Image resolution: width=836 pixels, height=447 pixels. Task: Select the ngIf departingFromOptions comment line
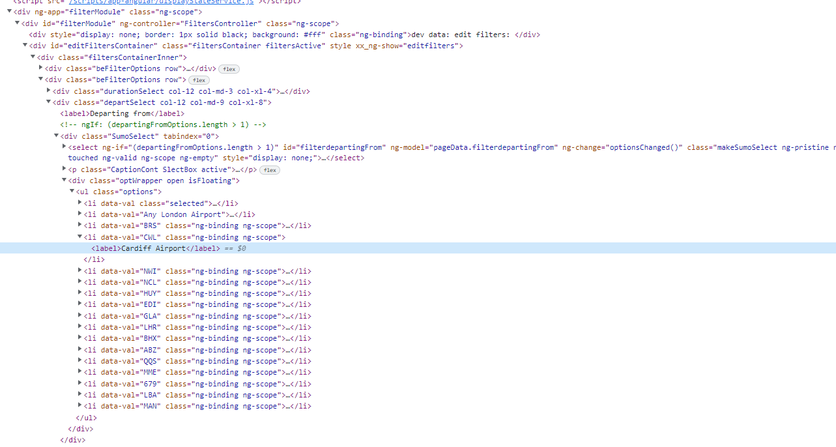tap(164, 124)
